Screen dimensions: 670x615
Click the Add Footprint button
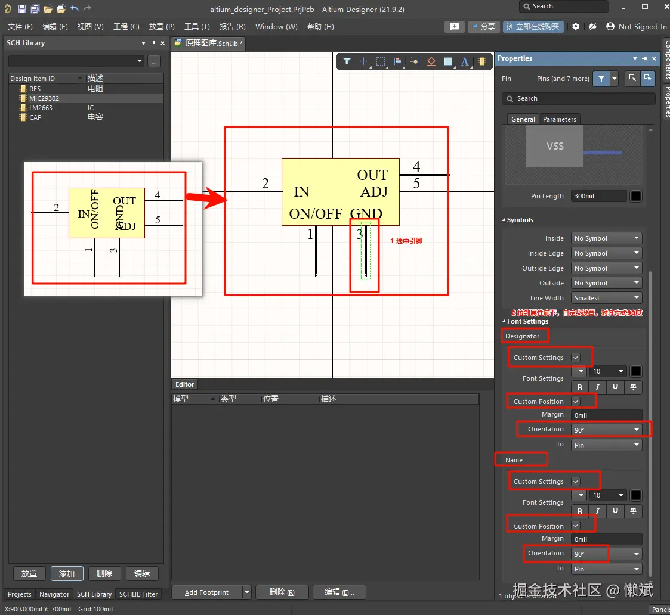(x=207, y=592)
